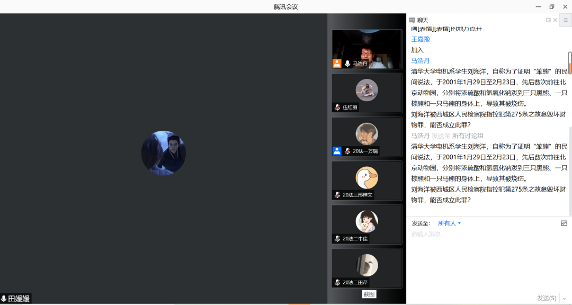
Task: Pop out the chat panel window
Action: (x=549, y=20)
